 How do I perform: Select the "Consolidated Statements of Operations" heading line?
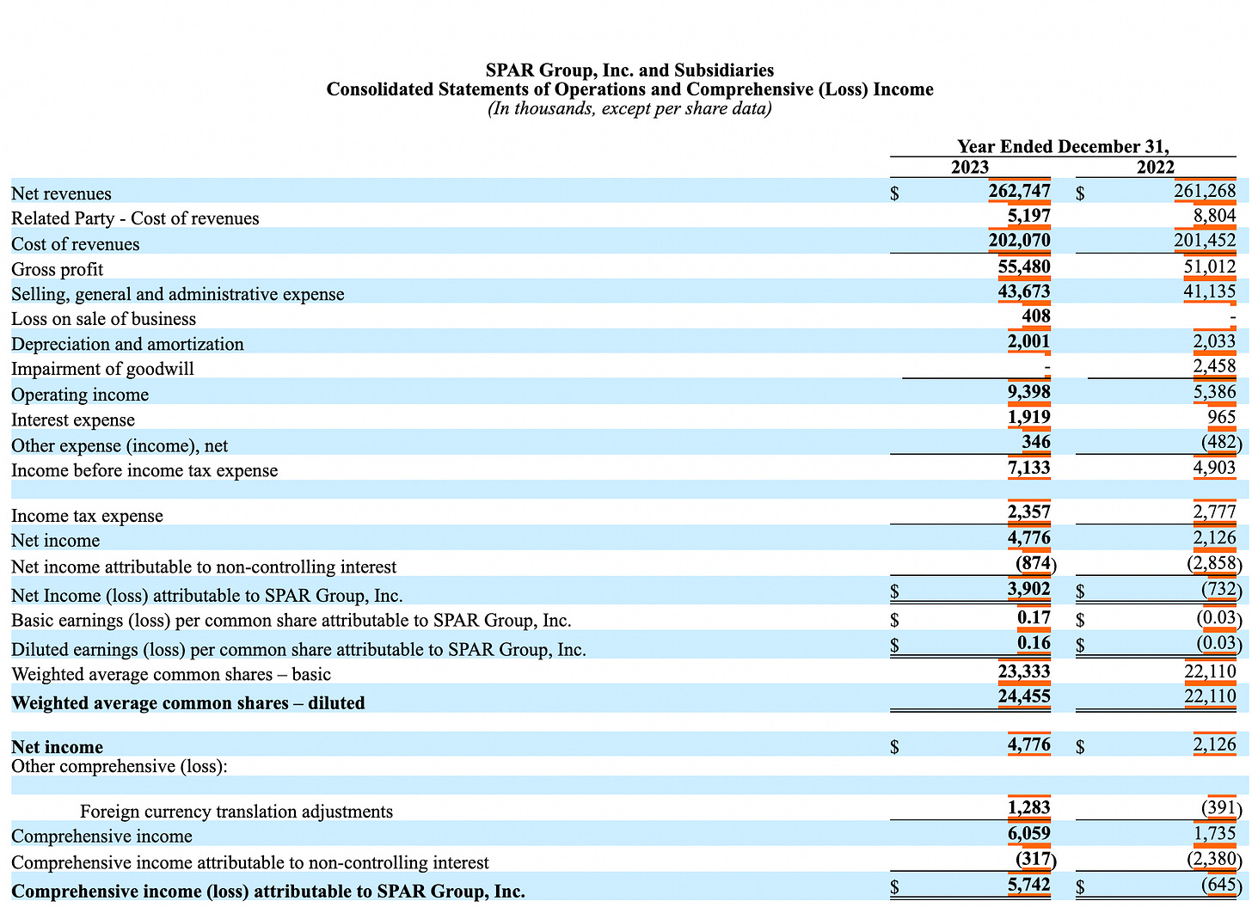click(x=629, y=89)
